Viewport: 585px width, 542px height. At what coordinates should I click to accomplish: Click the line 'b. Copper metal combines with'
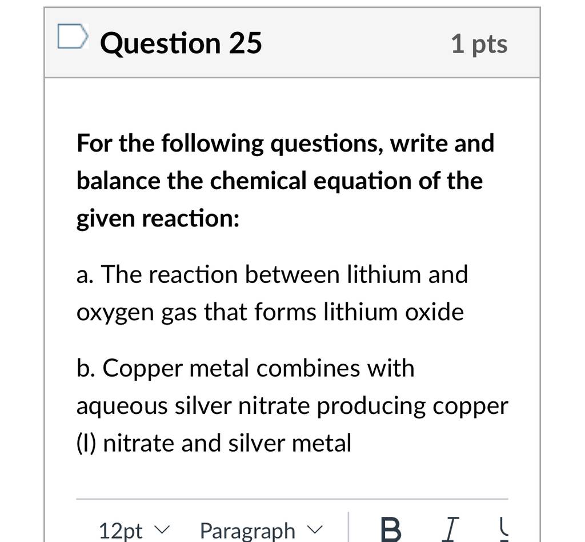tap(246, 368)
